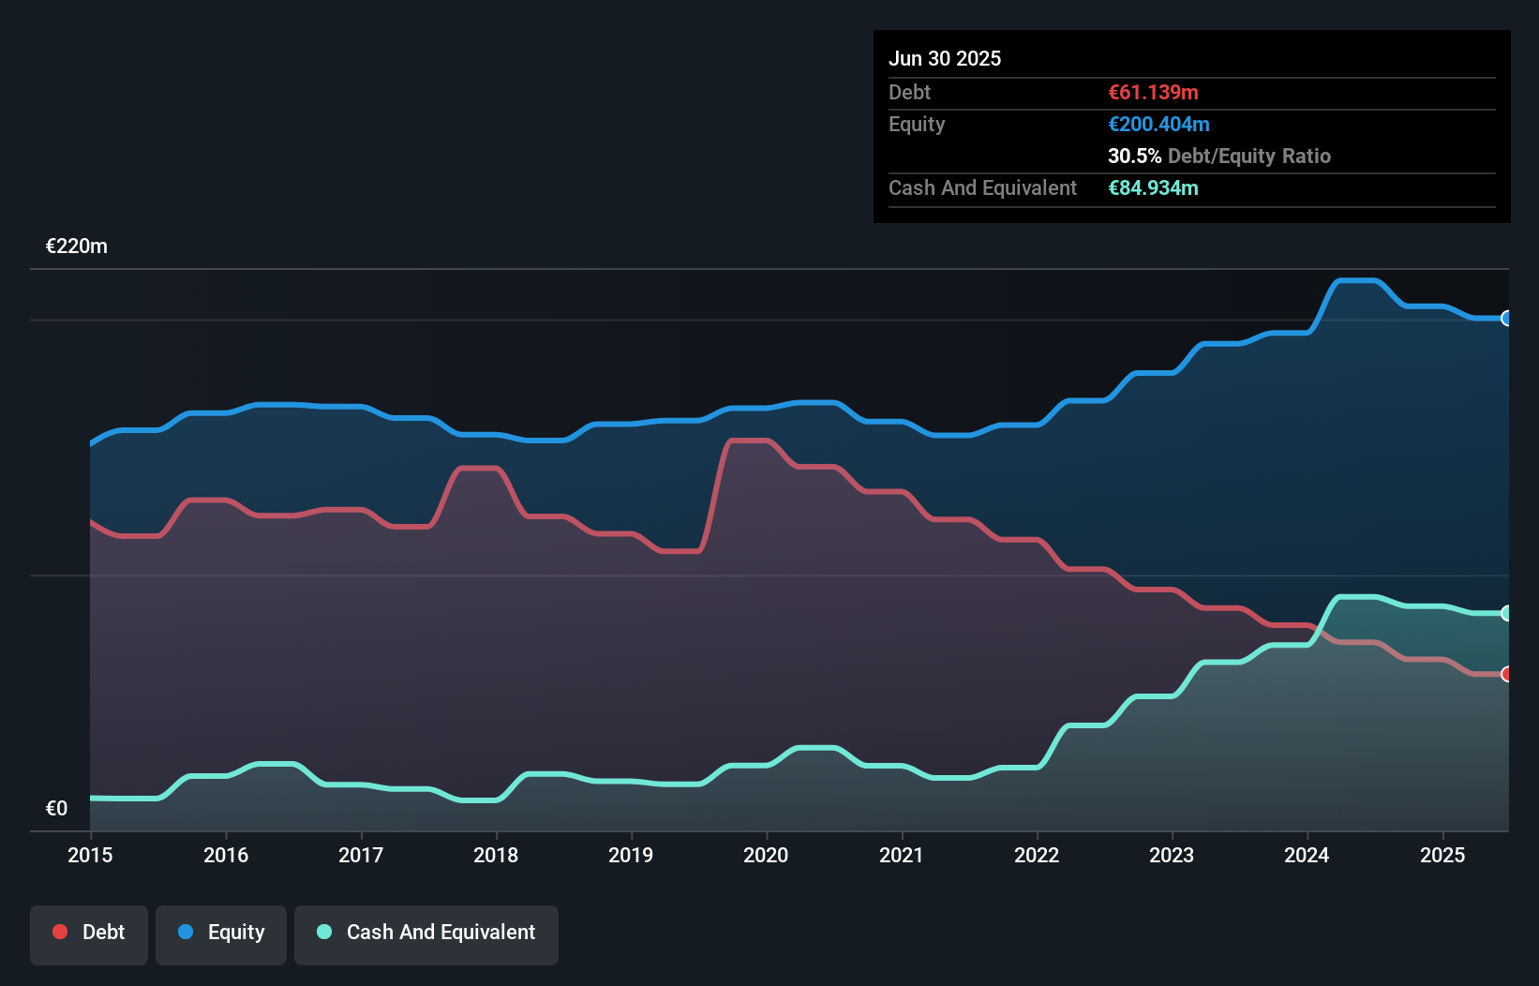The image size is (1539, 986).
Task: Click the €0 y-axis label
Action: (56, 809)
